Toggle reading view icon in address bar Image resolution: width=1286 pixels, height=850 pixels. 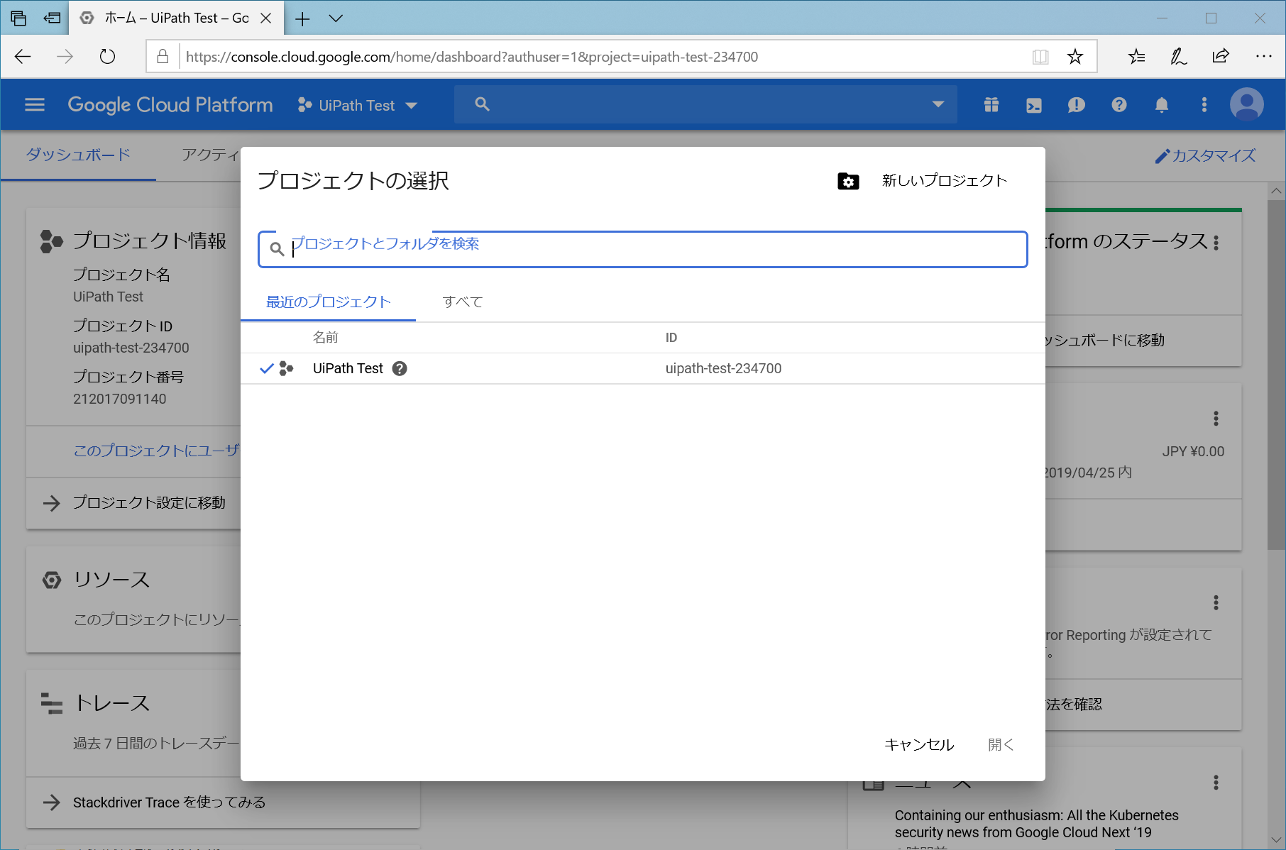click(x=1040, y=57)
